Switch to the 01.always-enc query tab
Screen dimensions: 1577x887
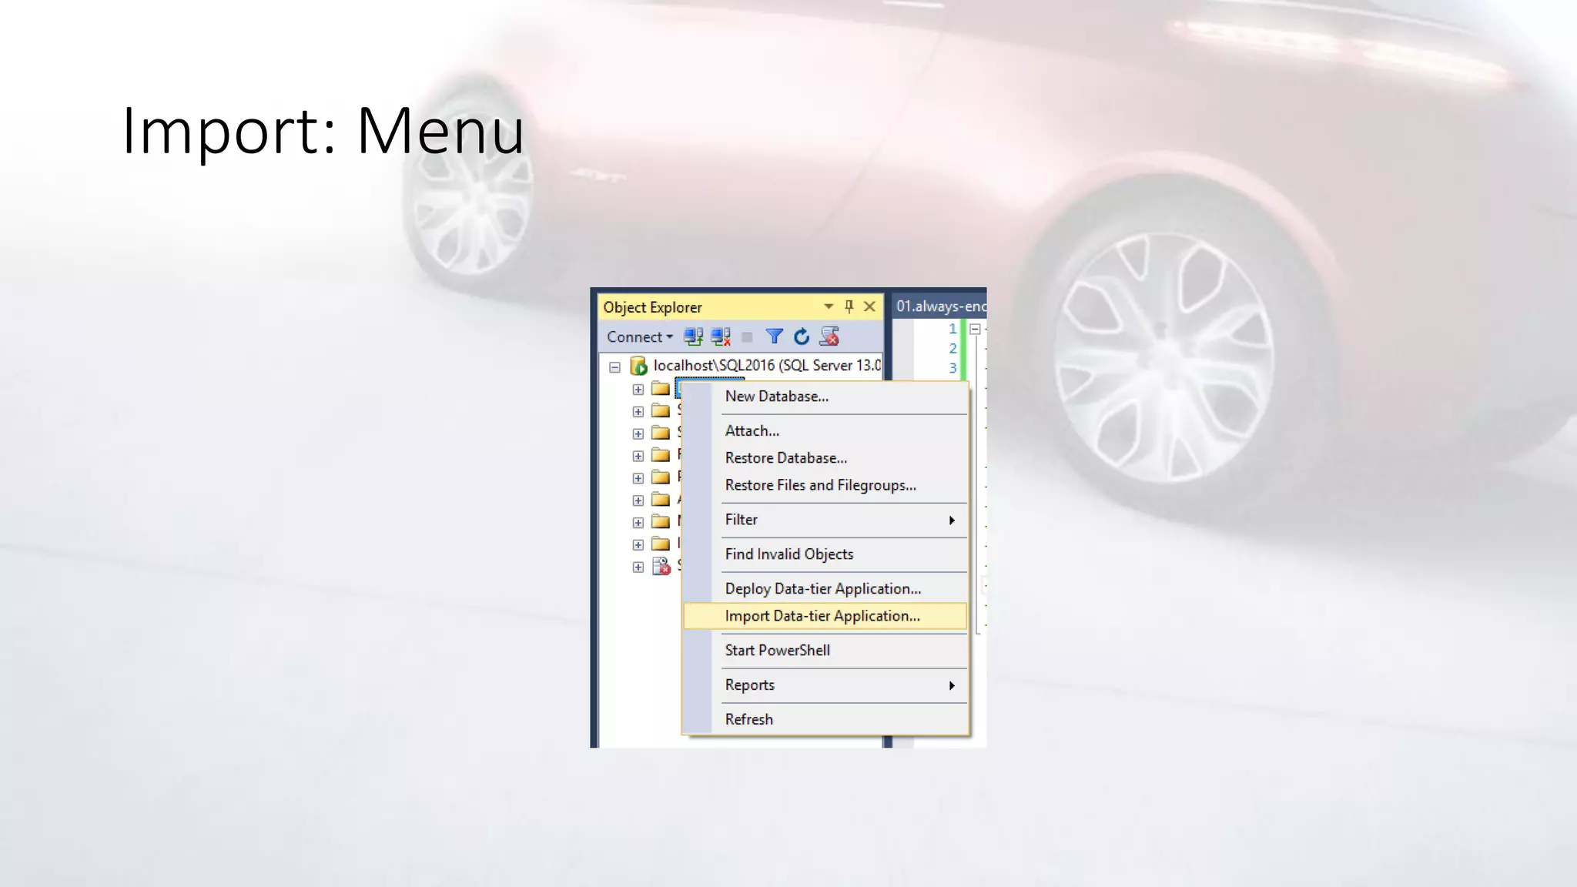tap(940, 306)
